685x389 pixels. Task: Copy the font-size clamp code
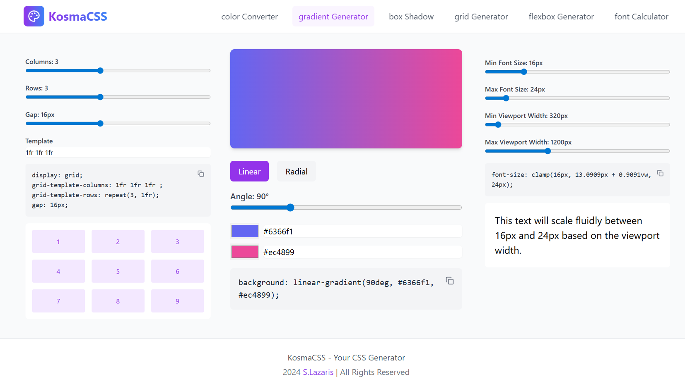click(x=660, y=174)
